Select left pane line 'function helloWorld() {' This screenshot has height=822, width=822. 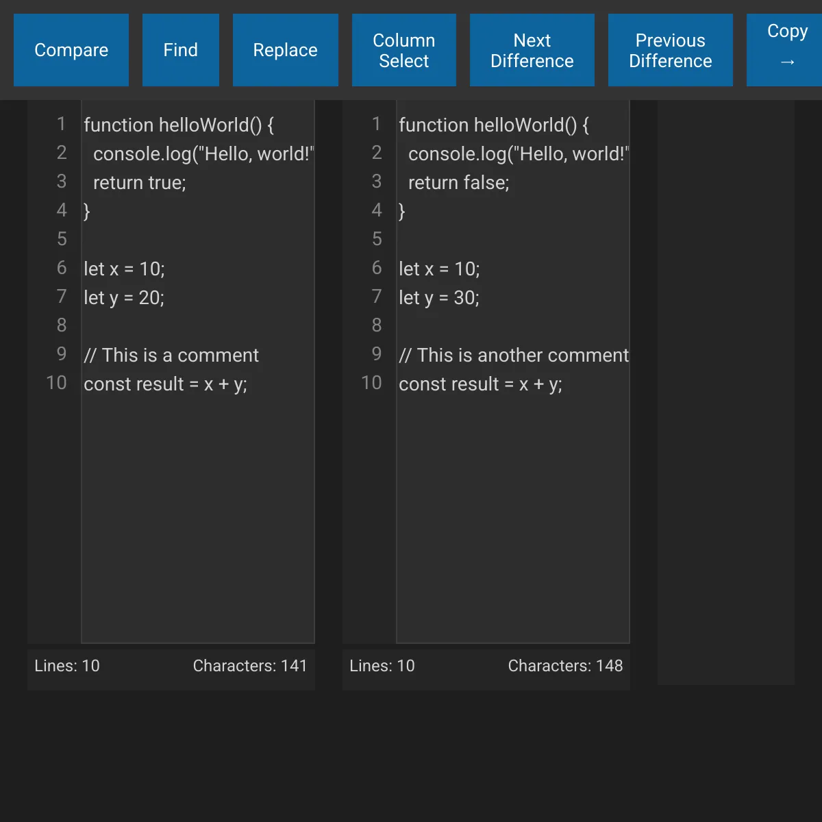point(179,125)
